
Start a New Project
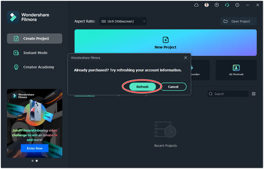pos(165,42)
